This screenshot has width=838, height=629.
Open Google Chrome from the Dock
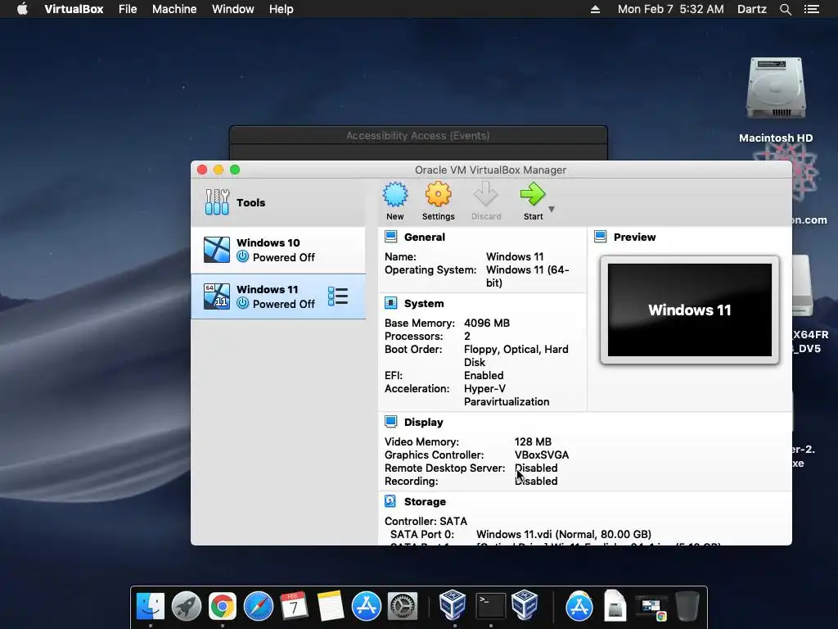[x=223, y=606]
